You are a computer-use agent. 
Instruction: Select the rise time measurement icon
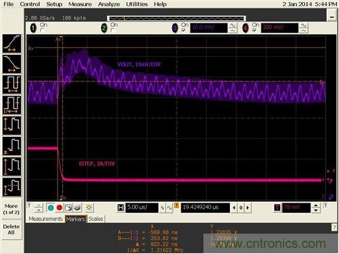point(12,43)
